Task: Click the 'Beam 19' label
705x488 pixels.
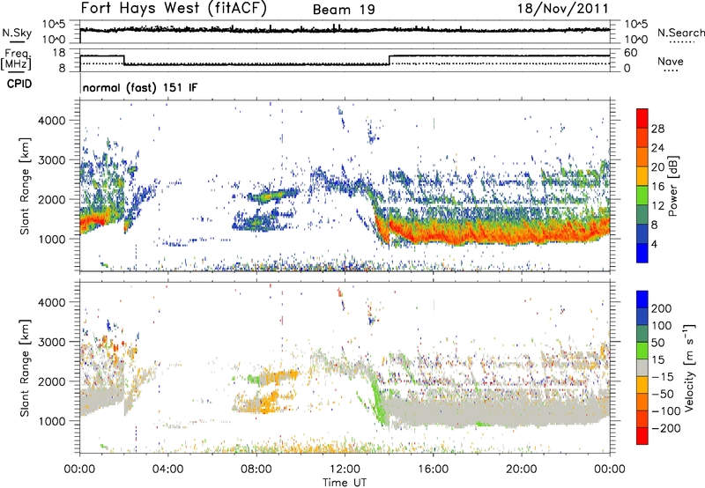Action: click(x=344, y=10)
